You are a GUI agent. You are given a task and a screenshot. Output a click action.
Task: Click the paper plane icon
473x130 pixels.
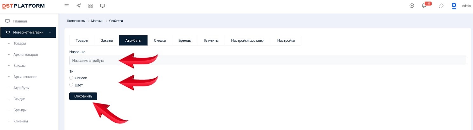78,6
